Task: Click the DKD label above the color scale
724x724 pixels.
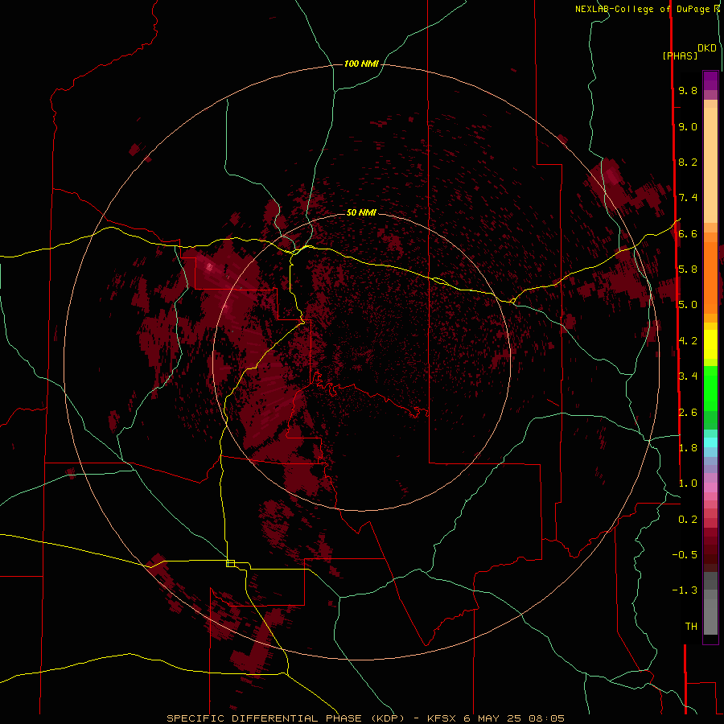Action: (x=707, y=48)
